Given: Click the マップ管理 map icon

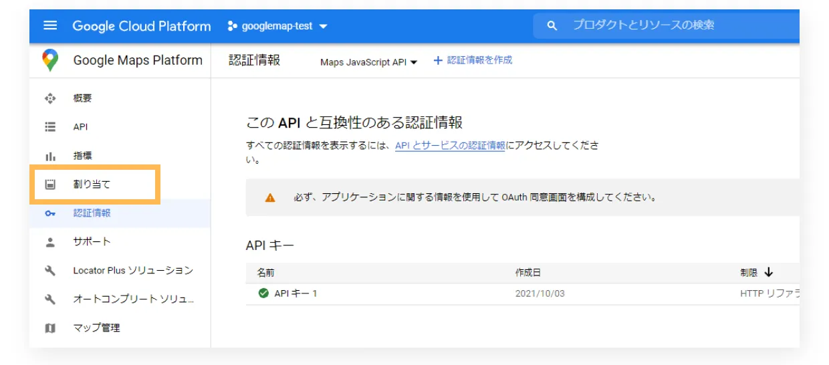Looking at the screenshot, I should [50, 328].
